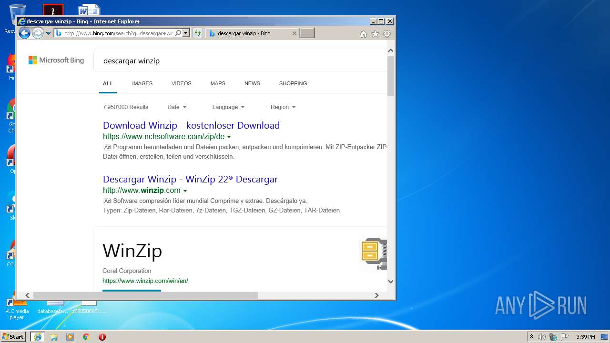Click the vertical scrollbar up arrow

(391, 50)
